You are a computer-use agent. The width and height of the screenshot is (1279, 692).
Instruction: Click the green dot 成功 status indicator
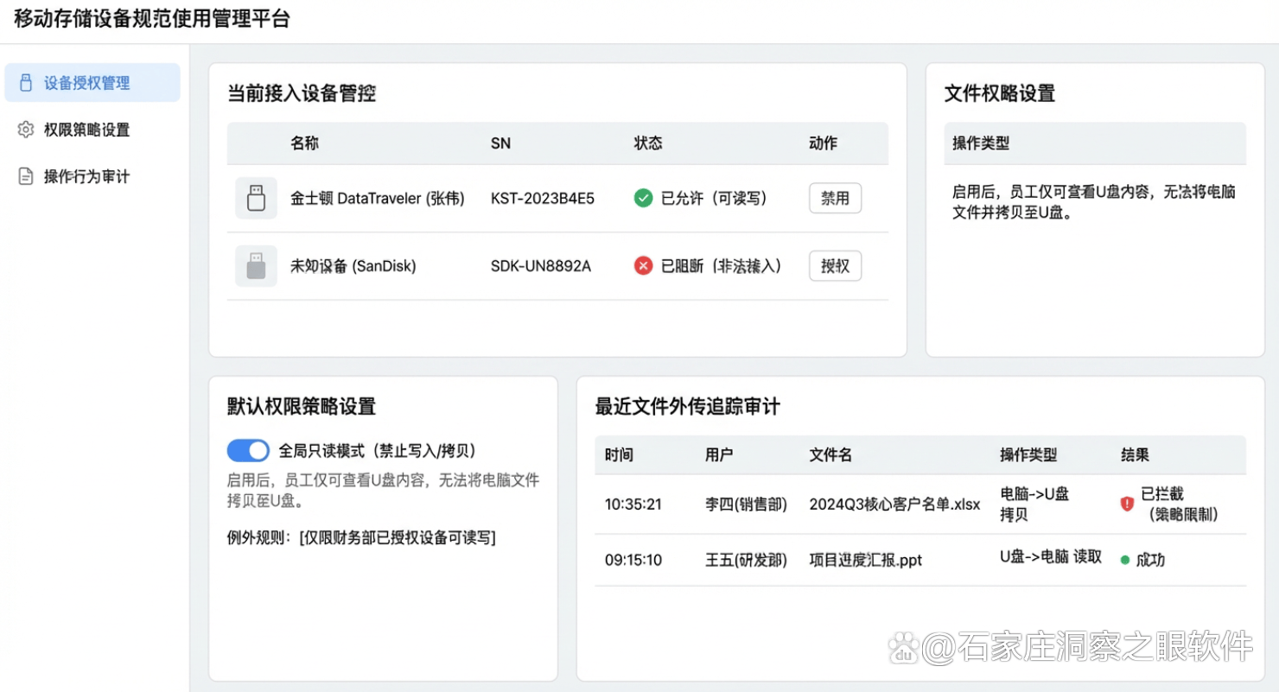(1125, 560)
